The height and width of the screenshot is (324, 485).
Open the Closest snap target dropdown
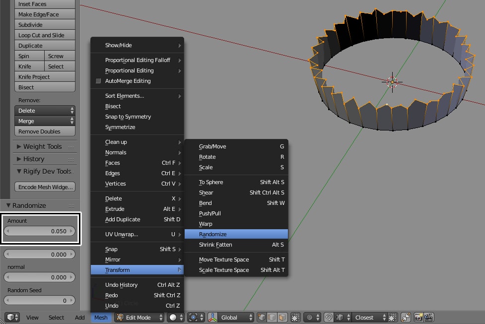click(370, 317)
